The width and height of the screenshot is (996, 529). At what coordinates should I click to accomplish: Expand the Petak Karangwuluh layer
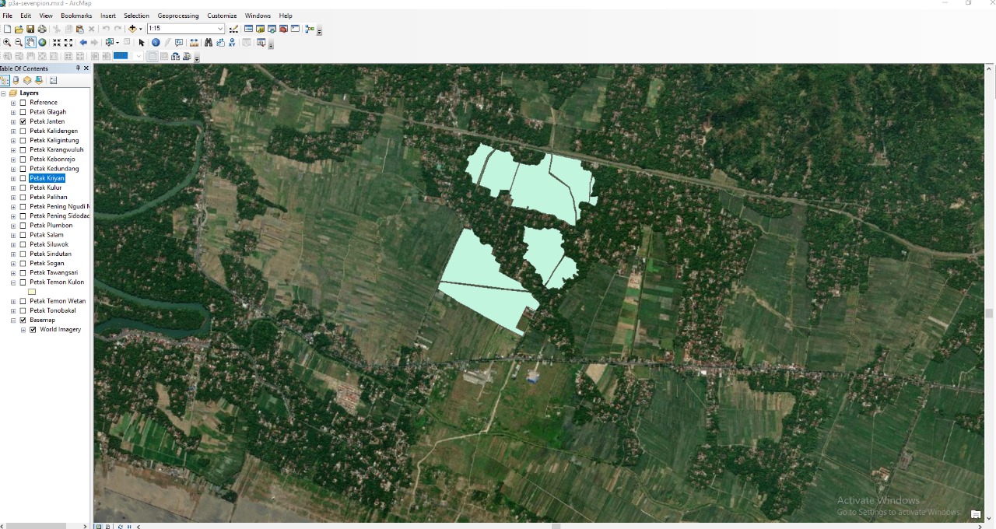13,150
